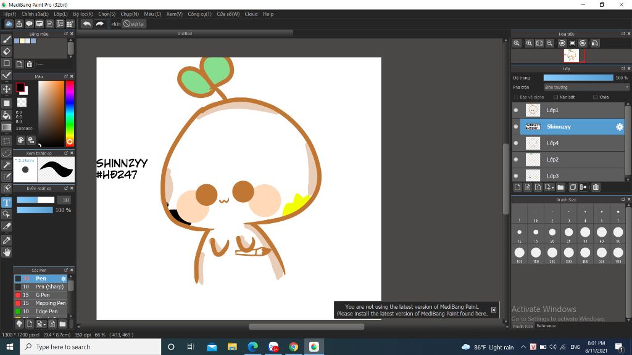Image resolution: width=632 pixels, height=355 pixels.
Task: Delete palette color with trash icon
Action: [x=30, y=64]
